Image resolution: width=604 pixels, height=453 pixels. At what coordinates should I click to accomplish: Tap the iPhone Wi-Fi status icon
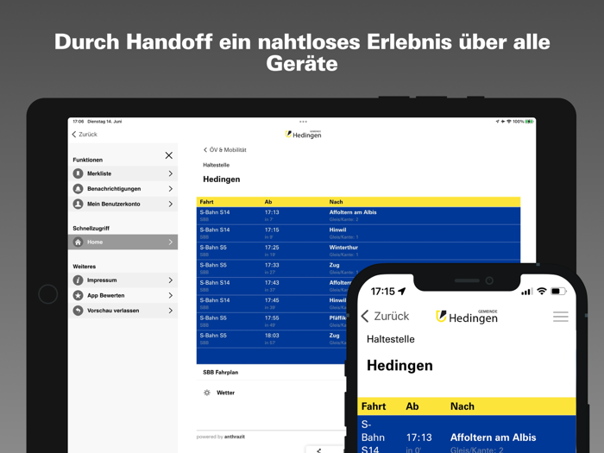[x=542, y=291]
